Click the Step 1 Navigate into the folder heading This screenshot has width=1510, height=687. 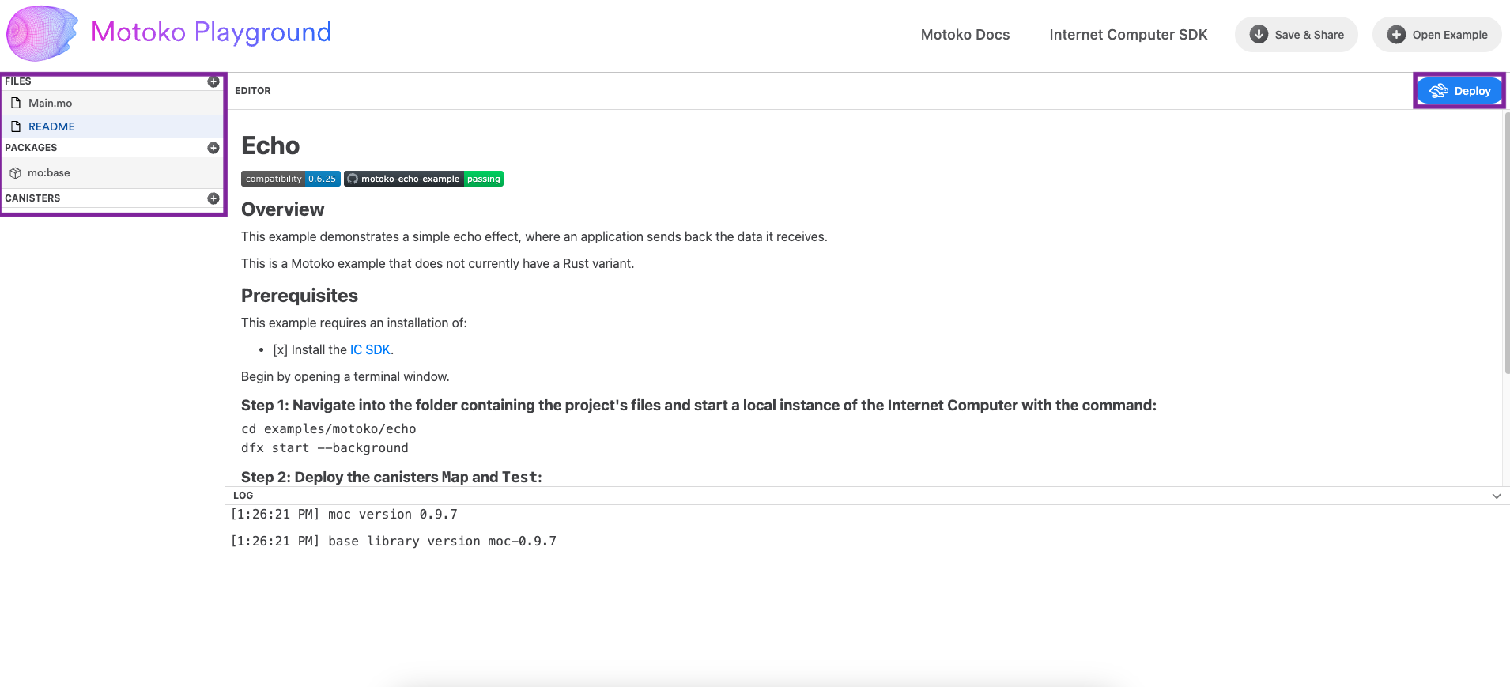coord(699,406)
